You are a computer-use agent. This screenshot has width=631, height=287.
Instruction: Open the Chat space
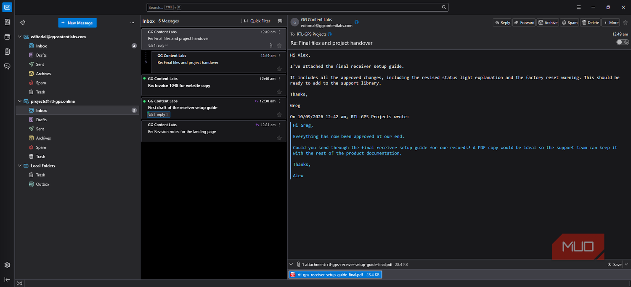point(7,66)
